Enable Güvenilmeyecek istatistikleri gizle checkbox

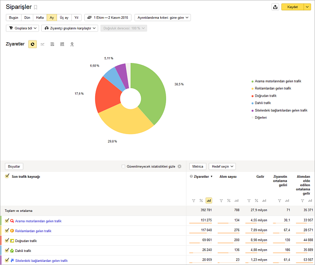[123, 166]
